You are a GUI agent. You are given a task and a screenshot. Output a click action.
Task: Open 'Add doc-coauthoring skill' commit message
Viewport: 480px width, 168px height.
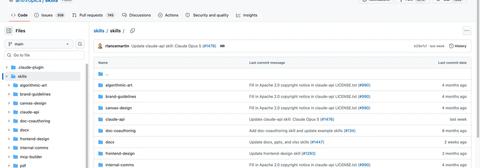296,131
